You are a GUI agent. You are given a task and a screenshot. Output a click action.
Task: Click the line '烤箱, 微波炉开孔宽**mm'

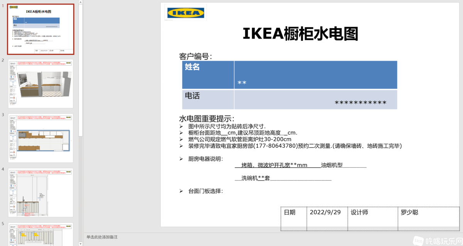click(274, 165)
